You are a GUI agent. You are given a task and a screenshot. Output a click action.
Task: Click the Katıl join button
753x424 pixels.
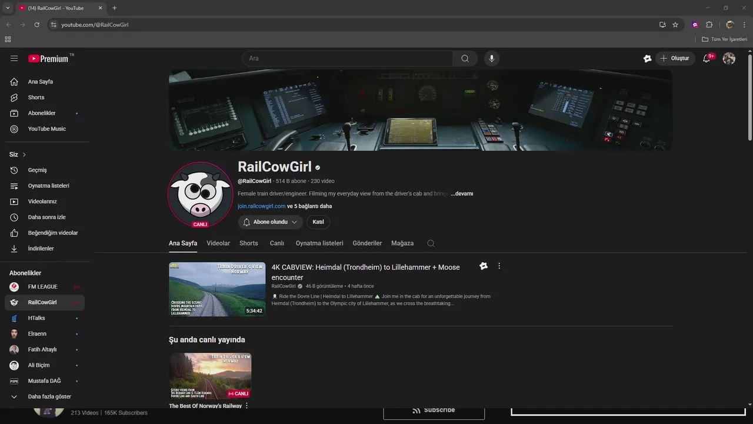point(318,222)
